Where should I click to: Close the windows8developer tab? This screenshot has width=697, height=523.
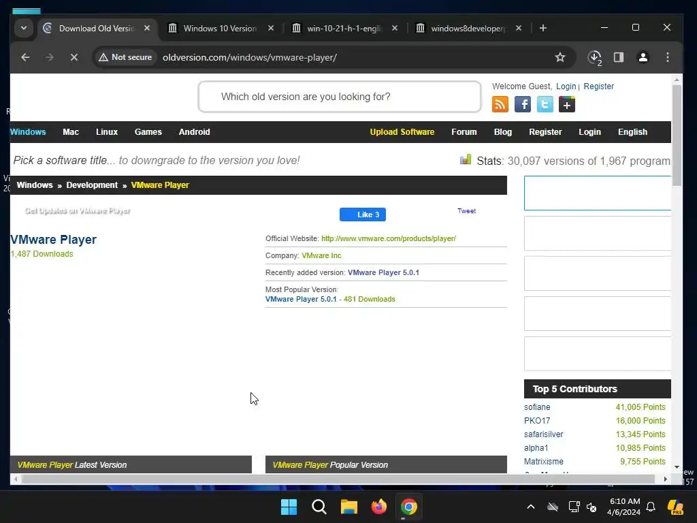point(518,28)
